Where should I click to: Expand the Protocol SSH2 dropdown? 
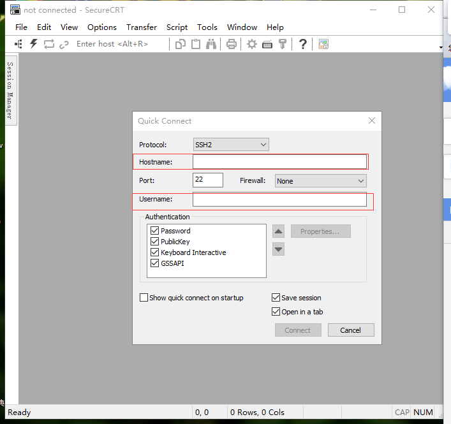(x=231, y=145)
